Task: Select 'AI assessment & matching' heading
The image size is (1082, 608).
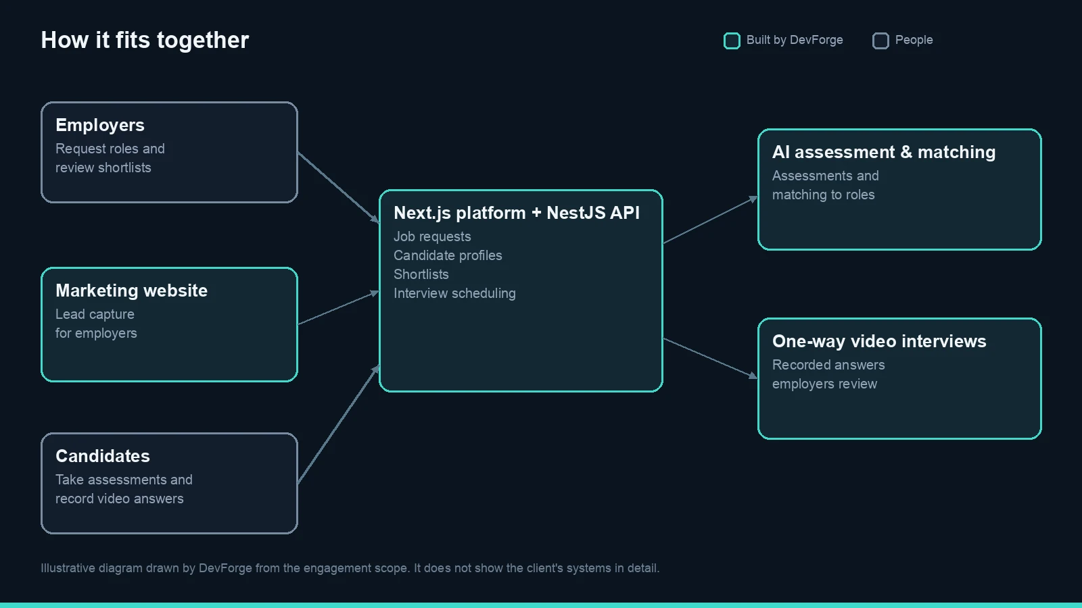Action: [884, 153]
